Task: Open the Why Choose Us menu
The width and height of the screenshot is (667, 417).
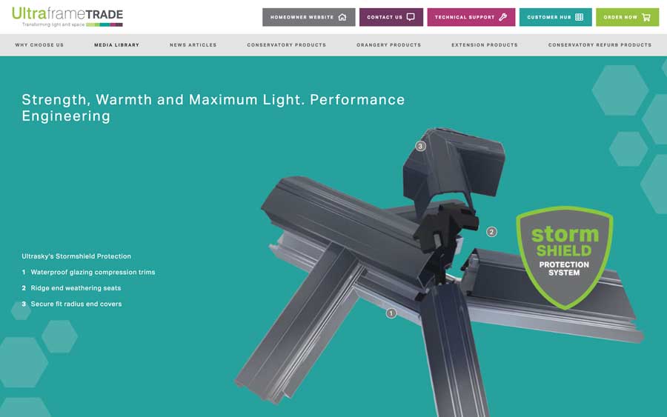Action: [x=39, y=45]
